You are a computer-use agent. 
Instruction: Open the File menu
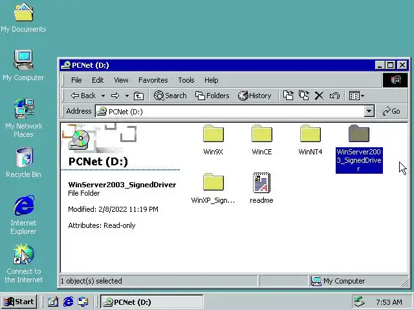coord(76,80)
